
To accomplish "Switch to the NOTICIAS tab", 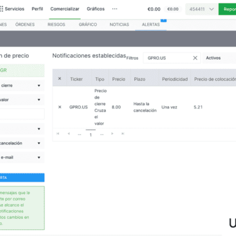I will [119, 25].
